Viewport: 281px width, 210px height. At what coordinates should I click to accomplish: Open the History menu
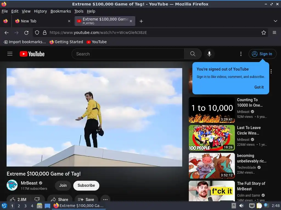coord(40,11)
